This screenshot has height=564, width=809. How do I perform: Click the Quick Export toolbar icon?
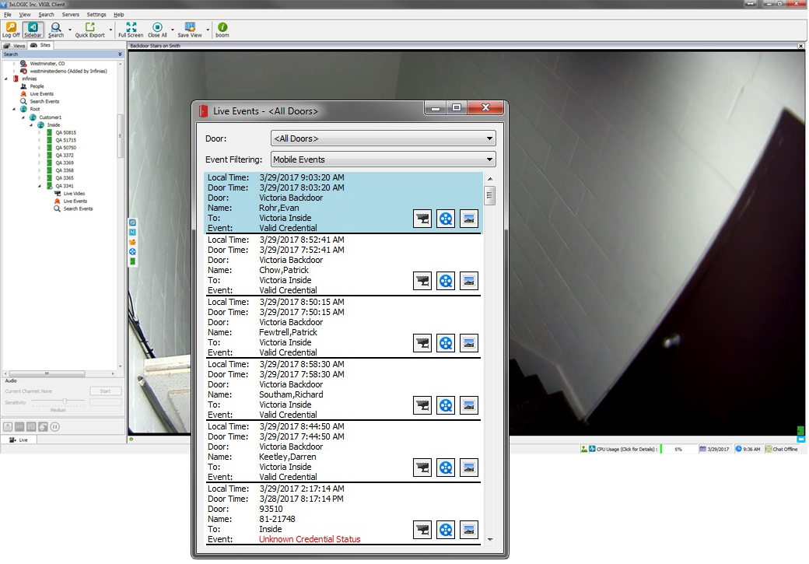coord(92,29)
